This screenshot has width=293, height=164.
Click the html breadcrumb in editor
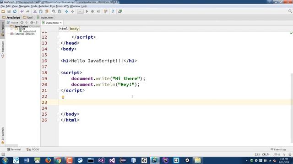tap(64, 29)
